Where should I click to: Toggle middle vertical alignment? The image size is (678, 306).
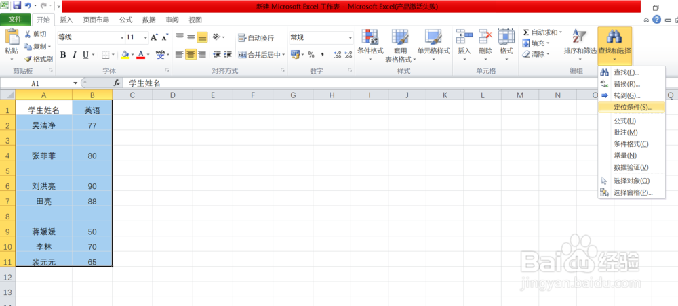[x=191, y=37]
